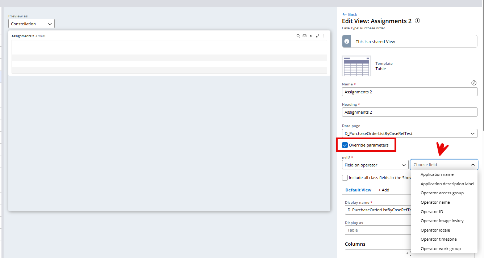The width and height of the screenshot is (484, 258).
Task: Click the info icon beside Edit View heading
Action: 417,21
